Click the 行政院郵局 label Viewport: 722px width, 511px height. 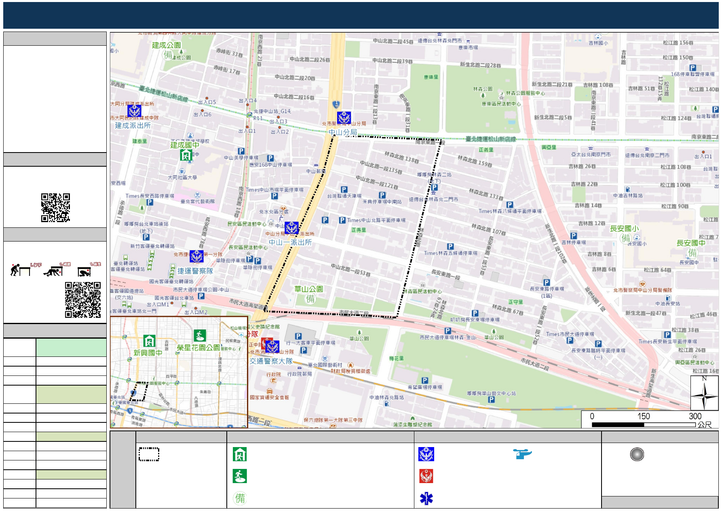(x=300, y=374)
